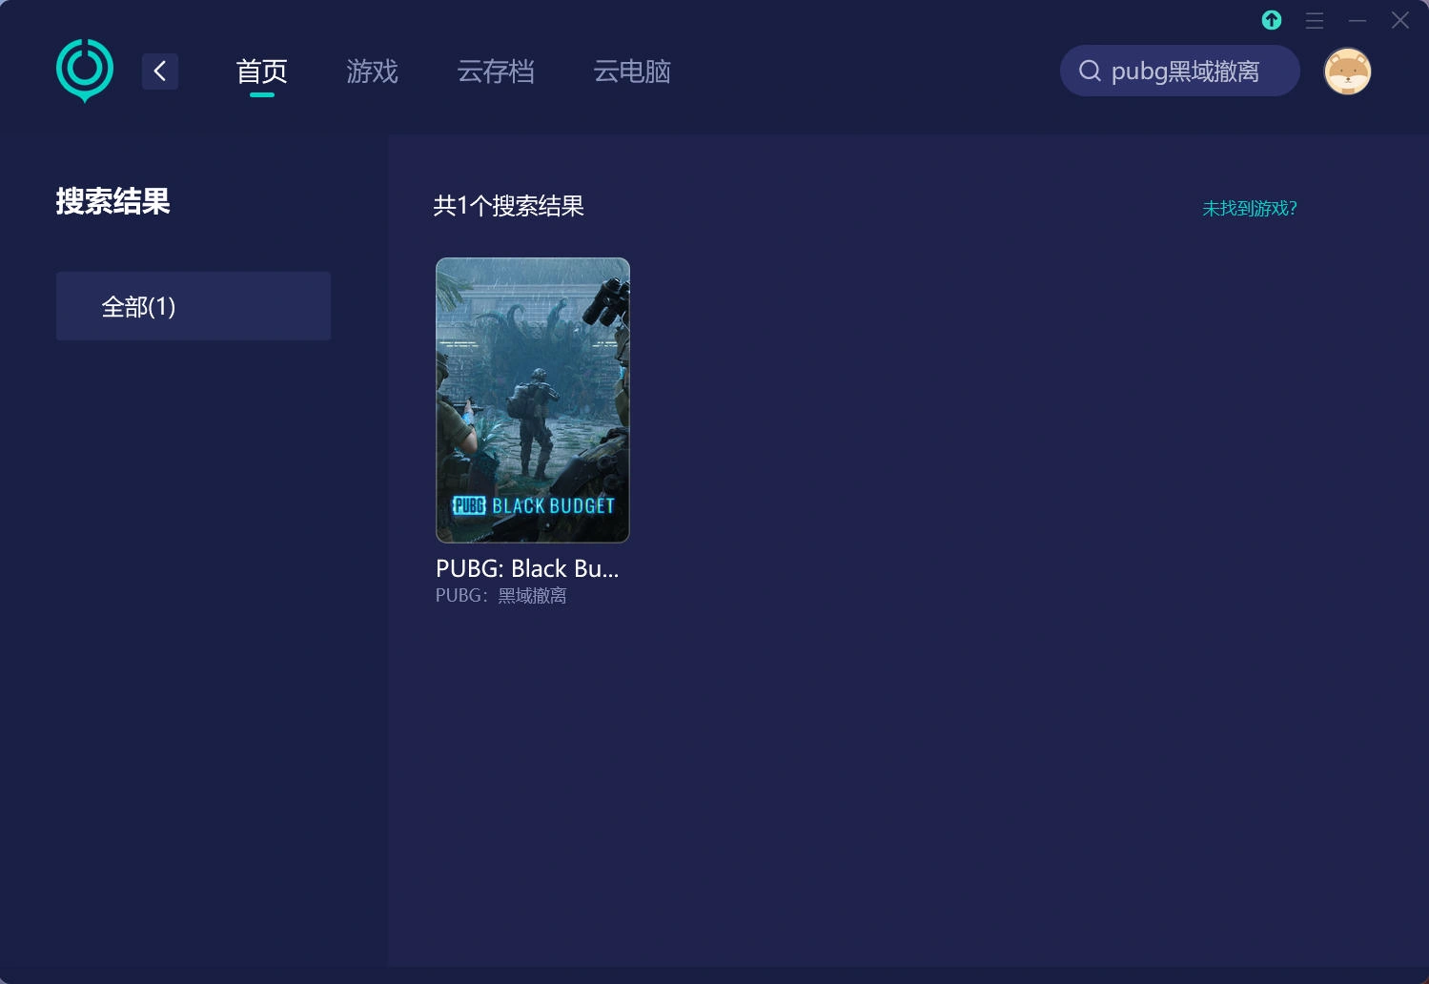The height and width of the screenshot is (984, 1429).
Task: Click the "PUBG: Black Bu..." game title
Action: click(527, 568)
